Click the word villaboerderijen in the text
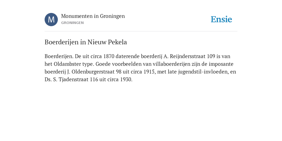Viewport: 282px width, 141px height. coord(171,64)
